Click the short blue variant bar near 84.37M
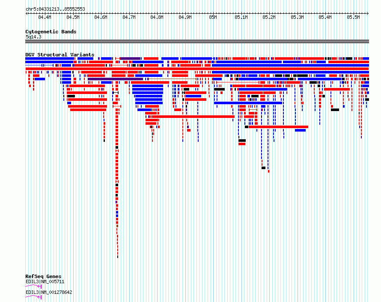This screenshot has height=302, width=381. [x=40, y=79]
